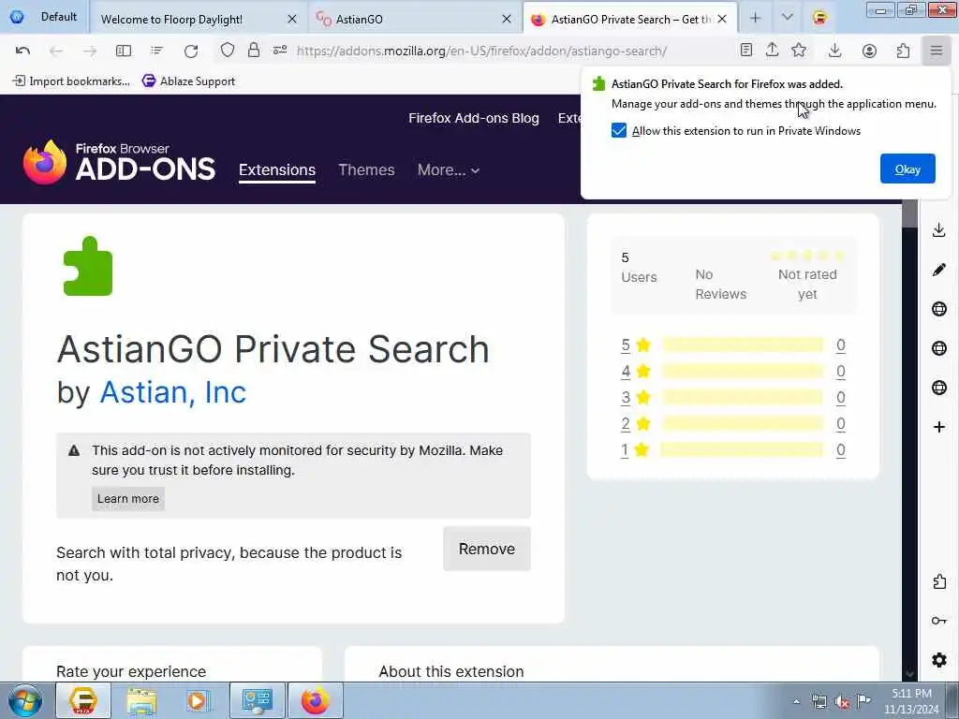Click the sidebar pencil notes icon
959x719 pixels.
click(x=938, y=270)
